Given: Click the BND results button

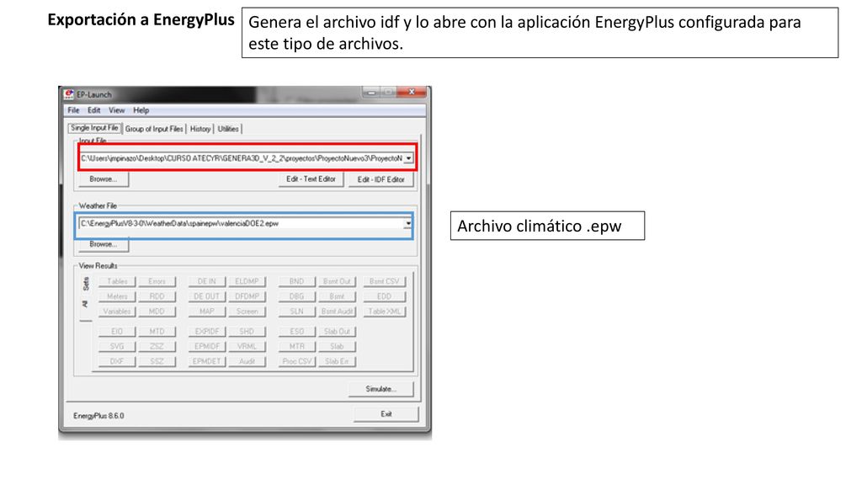Looking at the screenshot, I should coord(297,281).
